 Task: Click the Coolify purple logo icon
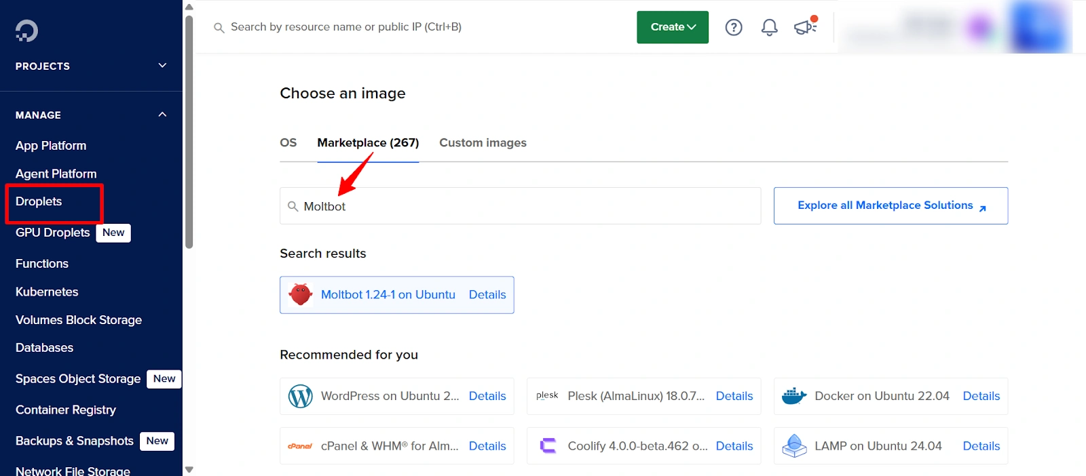click(x=548, y=445)
